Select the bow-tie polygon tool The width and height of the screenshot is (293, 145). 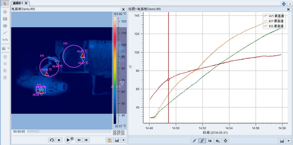coord(5,40)
